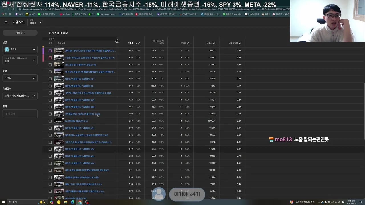Open video link 내가 왕의 힘을 쓴다면

click(x=90, y=72)
